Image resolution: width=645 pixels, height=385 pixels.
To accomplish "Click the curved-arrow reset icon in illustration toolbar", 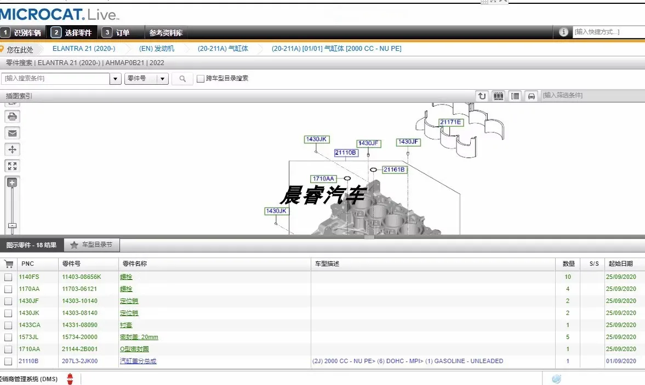I will pyautogui.click(x=482, y=96).
